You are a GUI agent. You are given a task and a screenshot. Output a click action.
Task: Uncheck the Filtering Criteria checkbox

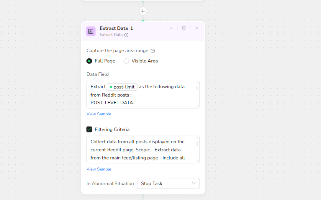89,130
